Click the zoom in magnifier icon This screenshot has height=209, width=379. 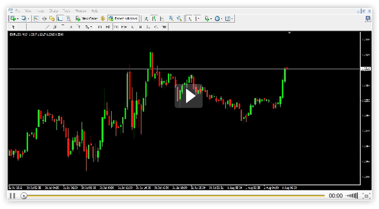pyautogui.click(x=171, y=18)
